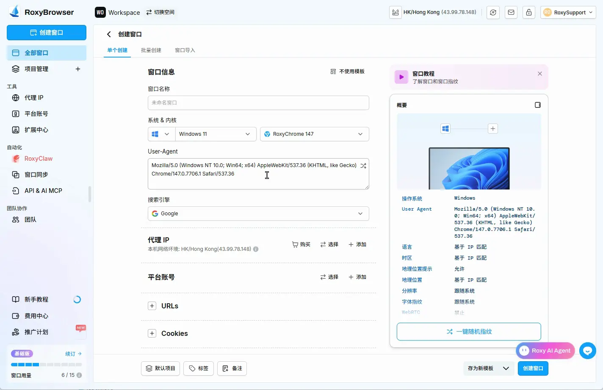The width and height of the screenshot is (603, 390).
Task: Switch to the 单个创建 tab
Action: (117, 50)
